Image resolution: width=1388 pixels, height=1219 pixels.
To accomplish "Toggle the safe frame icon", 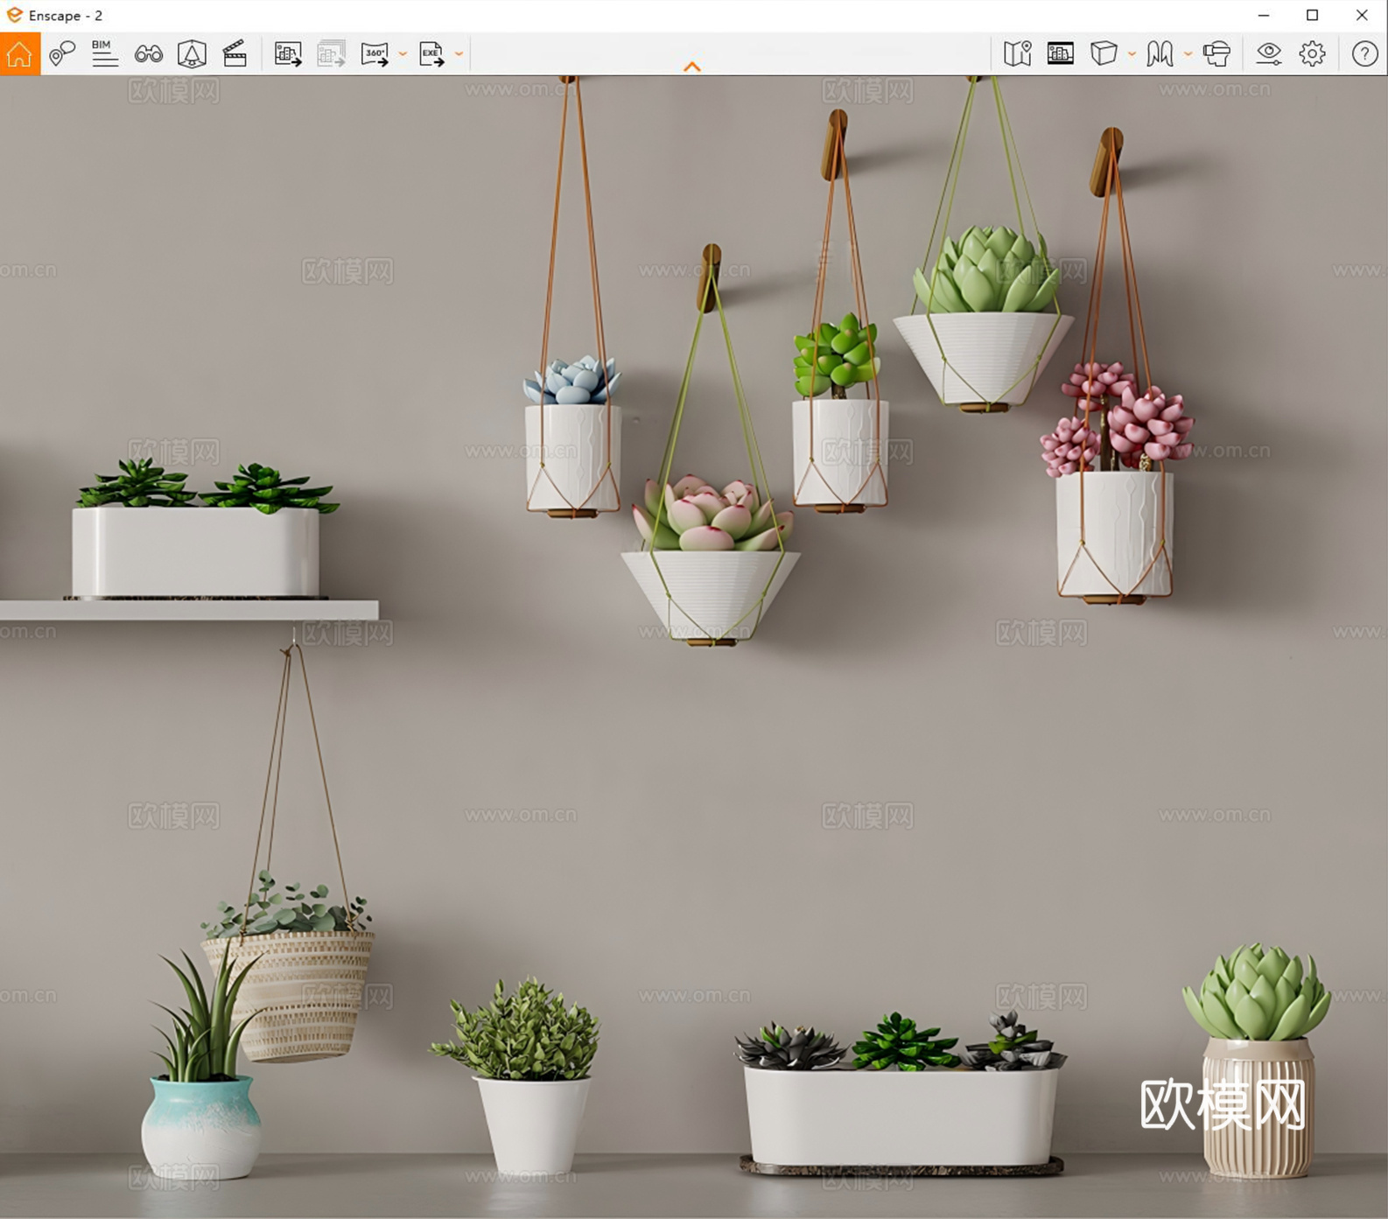I will click(192, 54).
